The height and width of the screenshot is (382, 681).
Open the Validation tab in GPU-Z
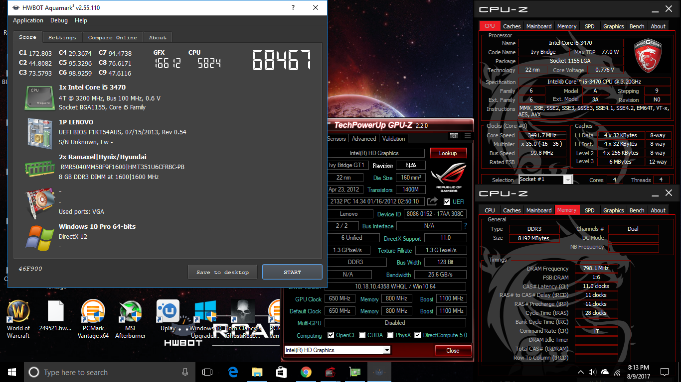pos(394,139)
